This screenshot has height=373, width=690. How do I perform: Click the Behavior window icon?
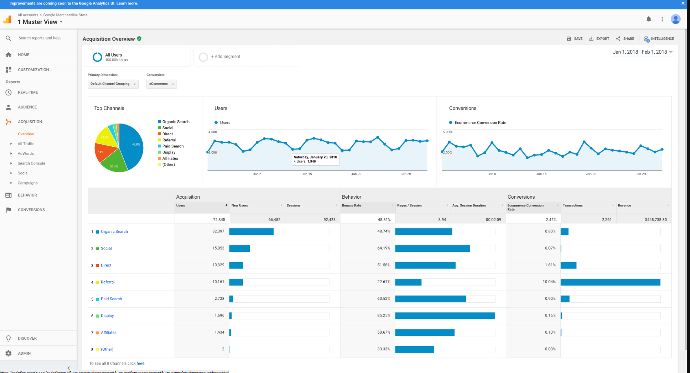[x=8, y=195]
